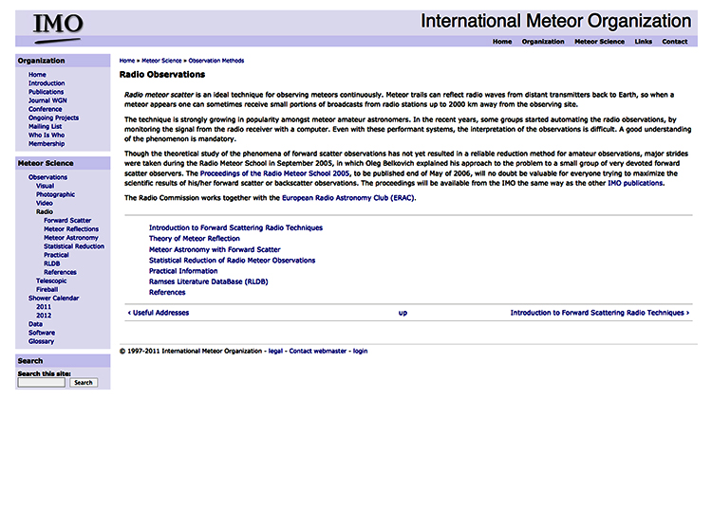This screenshot has height=507, width=712.
Task: Open the login link in footer
Action: (360, 351)
